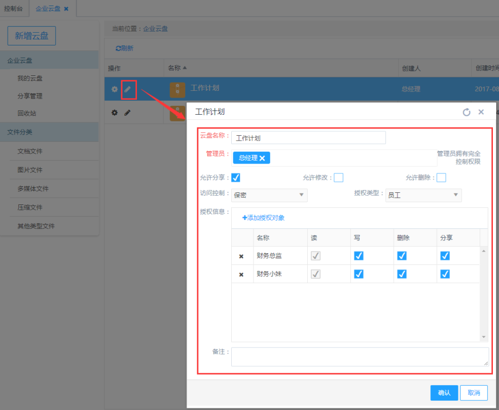Enable the 允许修改 checkbox
Viewport: 499px width, 410px height.
338,178
